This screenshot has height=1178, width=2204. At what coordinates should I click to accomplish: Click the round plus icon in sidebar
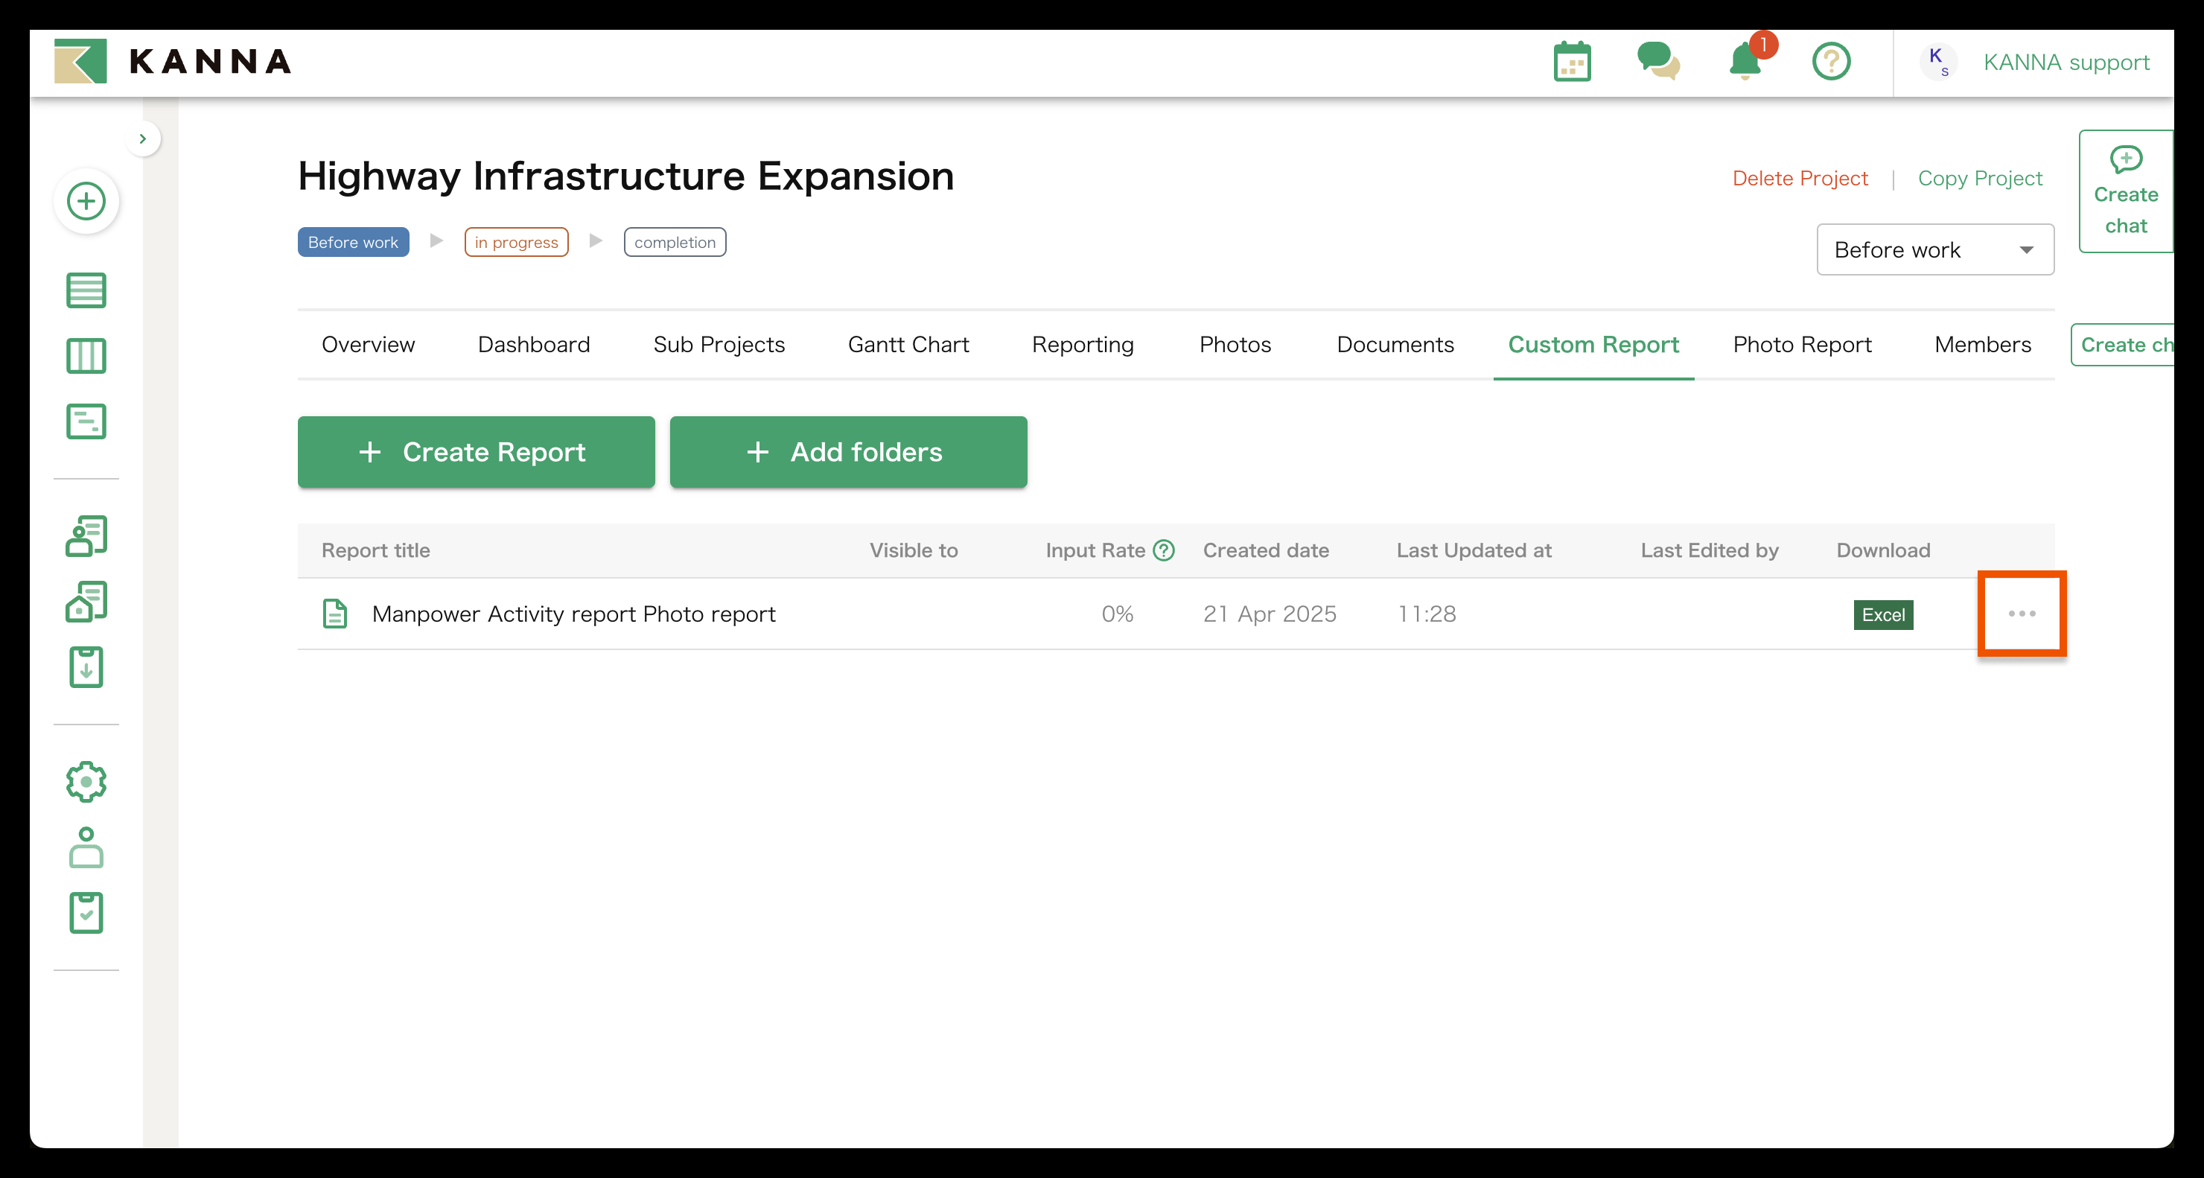[x=86, y=201]
